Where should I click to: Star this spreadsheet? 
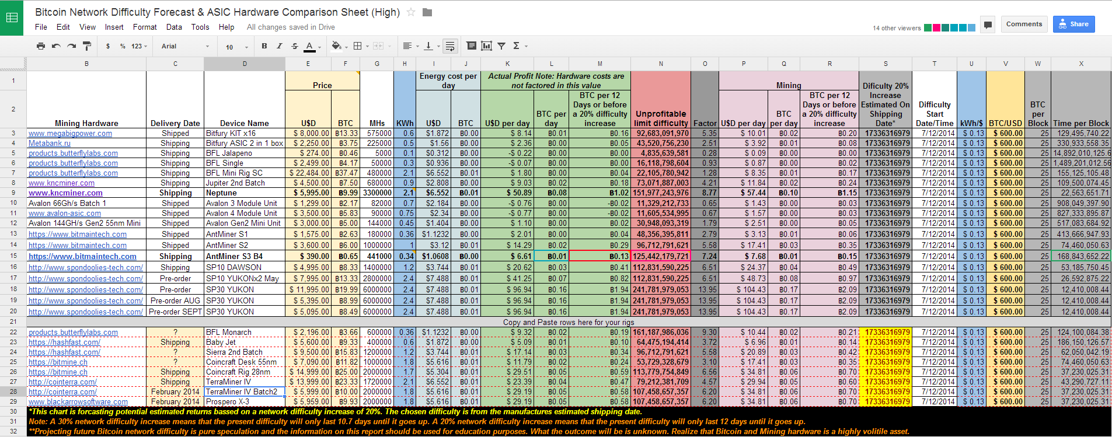pyautogui.click(x=411, y=12)
